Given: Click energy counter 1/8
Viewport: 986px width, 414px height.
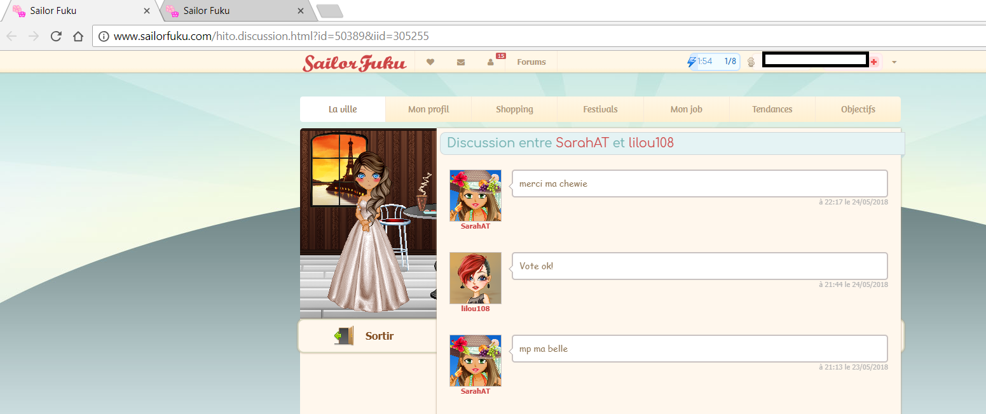Looking at the screenshot, I should 730,62.
